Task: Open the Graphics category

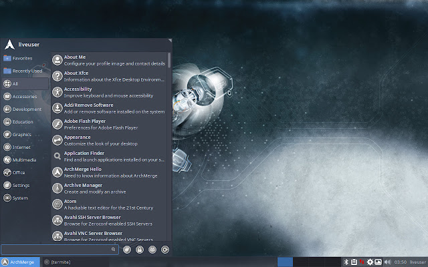Action: (x=25, y=134)
